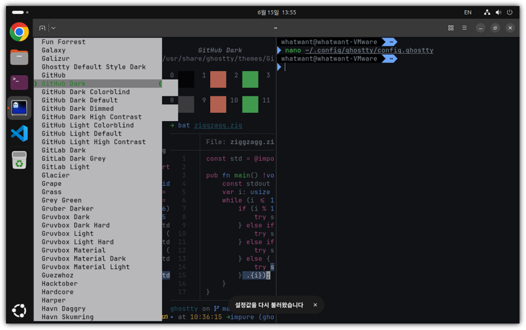Select the GitHub Dark High Contrast theme

pyautogui.click(x=98, y=117)
